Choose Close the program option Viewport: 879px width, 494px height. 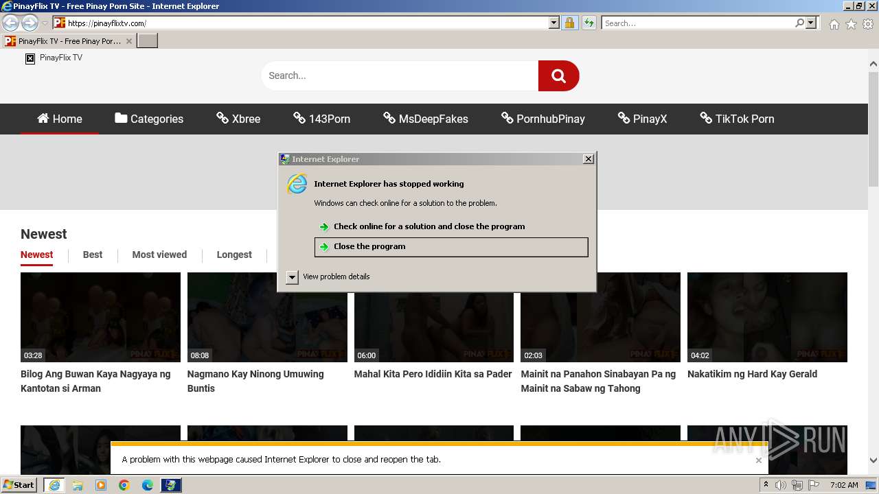[x=451, y=247]
